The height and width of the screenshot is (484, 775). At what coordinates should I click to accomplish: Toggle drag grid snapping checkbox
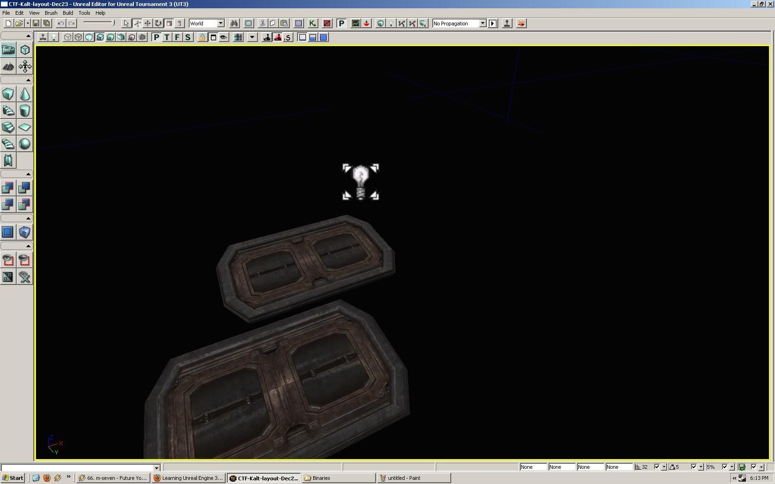pos(657,467)
